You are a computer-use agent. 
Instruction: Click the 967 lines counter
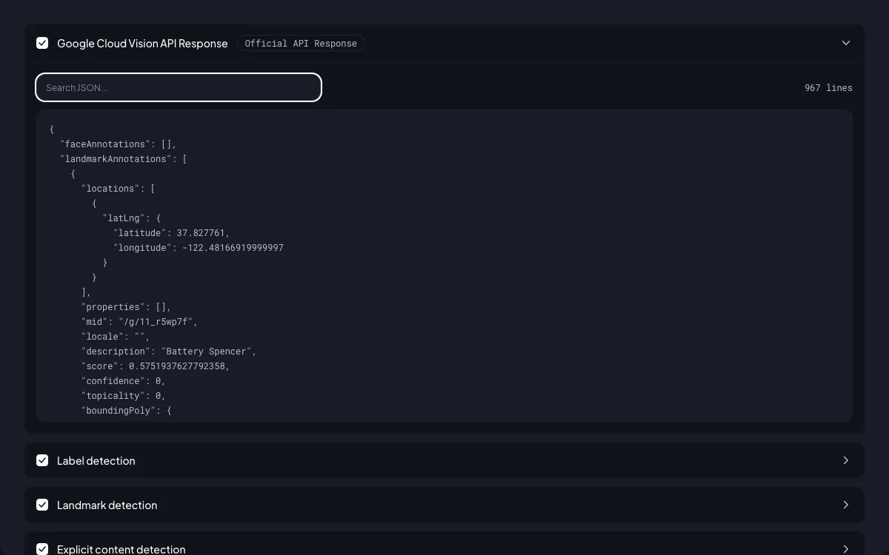point(828,88)
